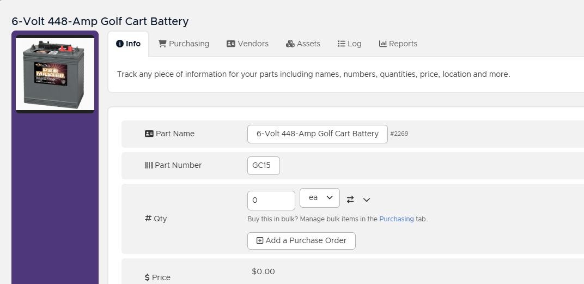
Task: Click into the Qty number field
Action: [271, 200]
